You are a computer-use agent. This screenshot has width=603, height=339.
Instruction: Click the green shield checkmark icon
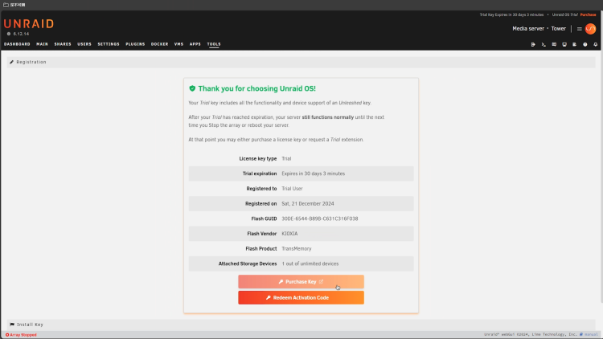point(192,88)
